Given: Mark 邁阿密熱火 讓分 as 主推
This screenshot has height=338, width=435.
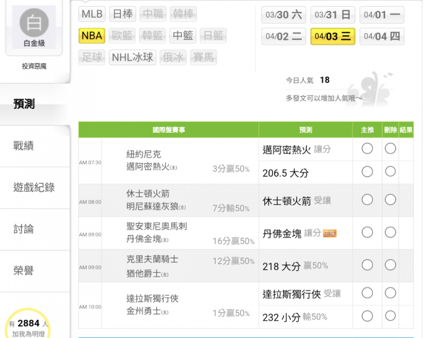Looking at the screenshot, I should coord(367,149).
